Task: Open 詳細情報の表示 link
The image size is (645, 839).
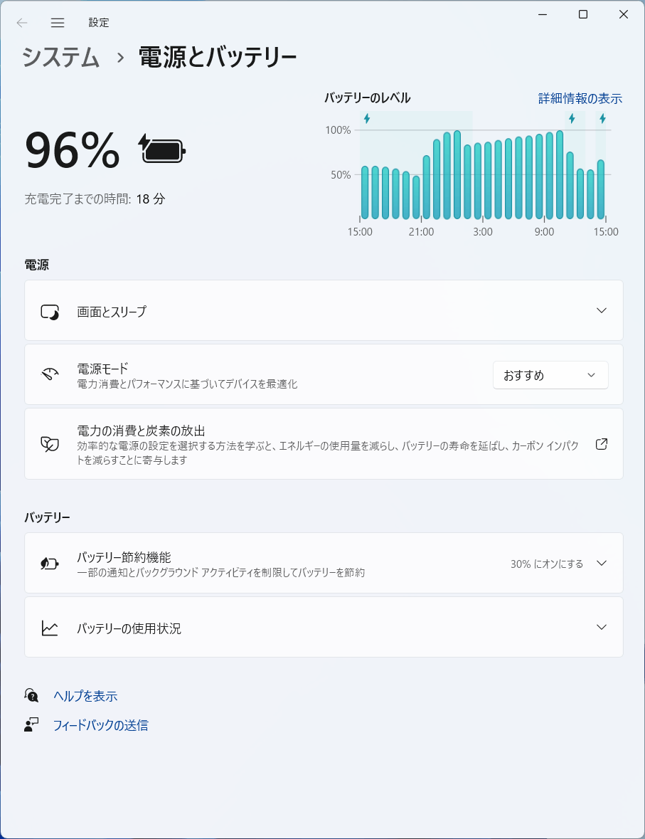Action: (580, 98)
